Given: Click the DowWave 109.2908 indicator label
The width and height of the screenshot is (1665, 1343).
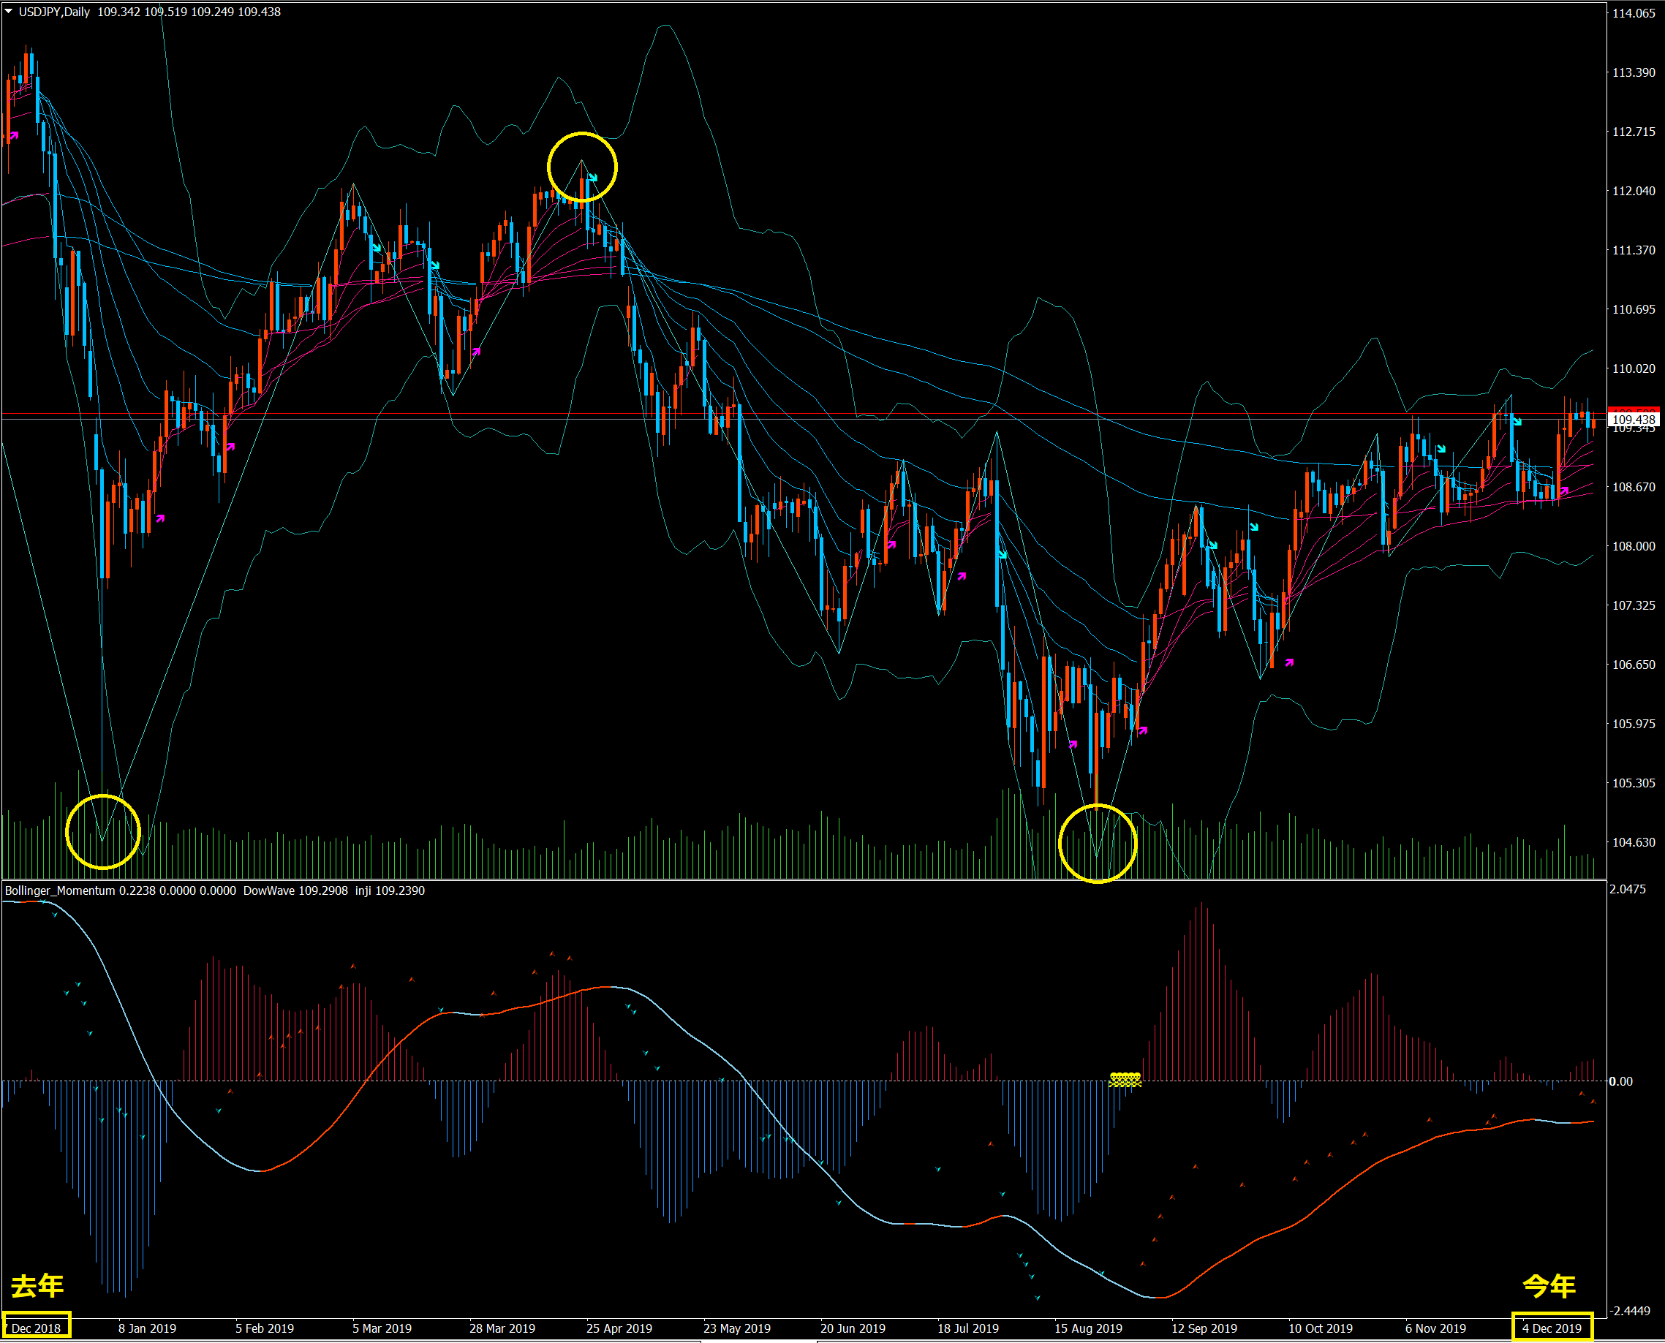Looking at the screenshot, I should pyautogui.click(x=295, y=890).
